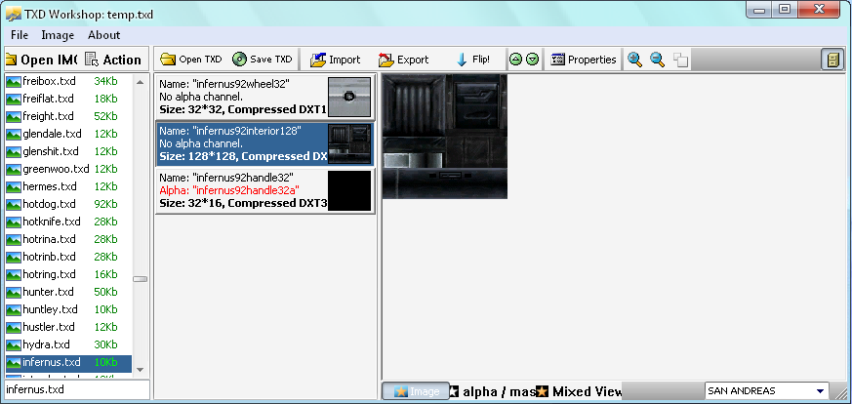Select hotrina.txd in file list

pyautogui.click(x=68, y=239)
